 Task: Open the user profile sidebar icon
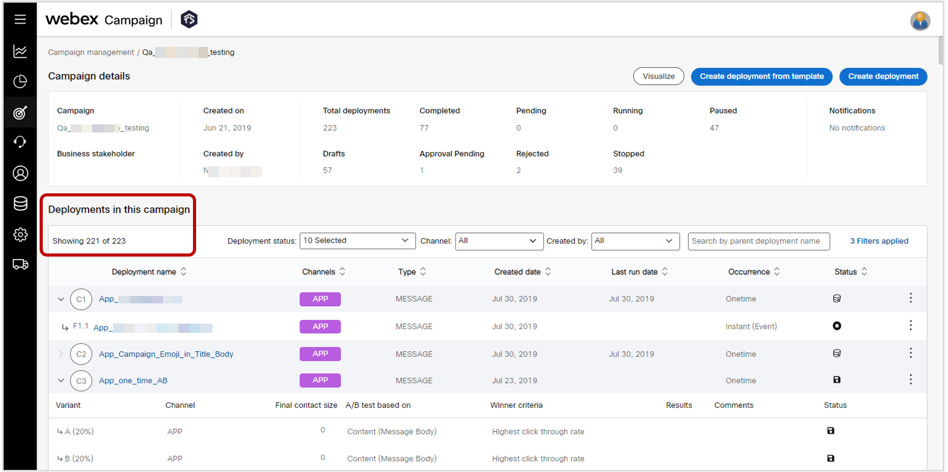(x=20, y=173)
